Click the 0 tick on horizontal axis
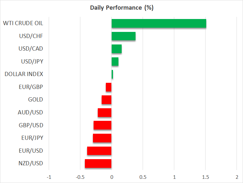This screenshot has width=243, height=183. pos(112,177)
